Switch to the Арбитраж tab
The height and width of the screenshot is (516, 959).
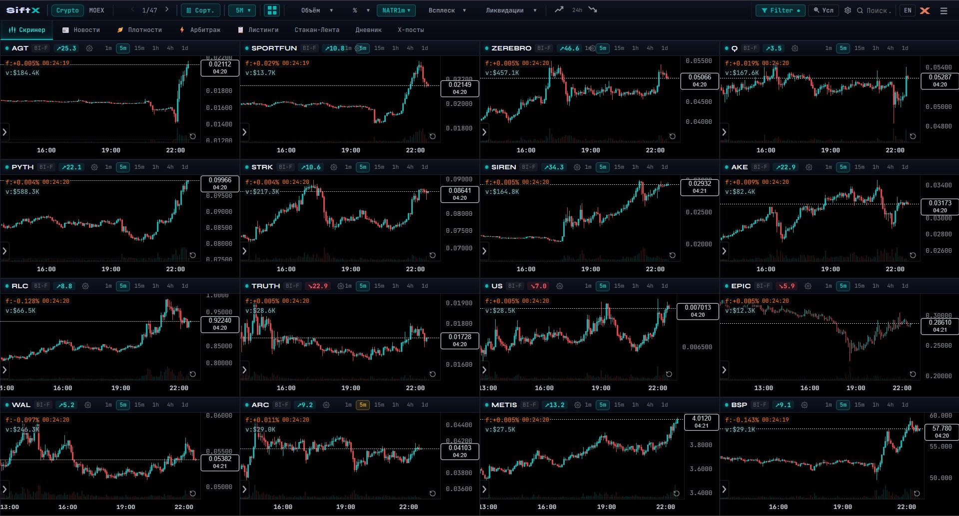[200, 30]
